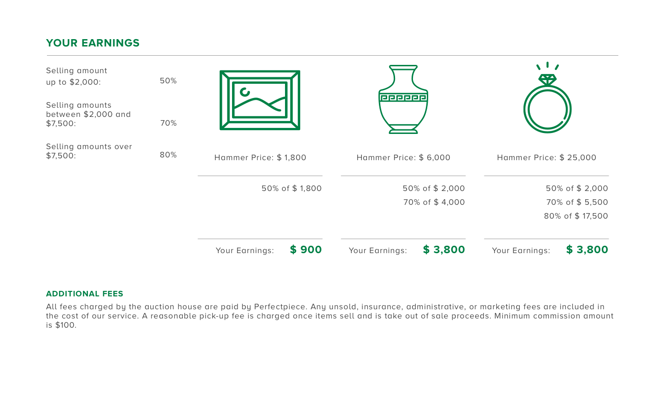
Task: Click Selling amounts over $7,500 text
Action: tap(89, 151)
